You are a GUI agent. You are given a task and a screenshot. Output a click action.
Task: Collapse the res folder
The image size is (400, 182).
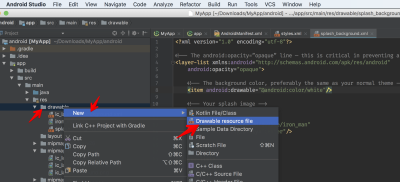click(27, 99)
